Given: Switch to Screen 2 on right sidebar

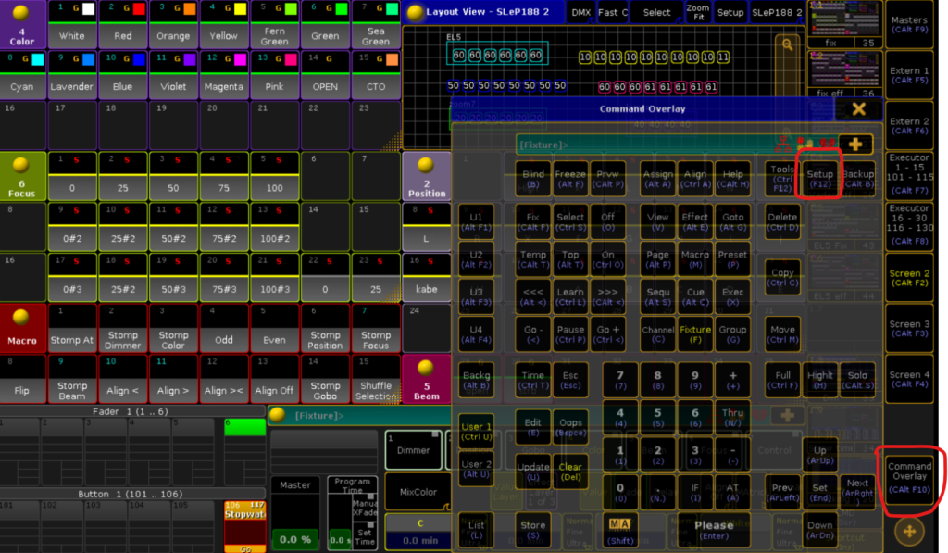Looking at the screenshot, I should [x=910, y=278].
